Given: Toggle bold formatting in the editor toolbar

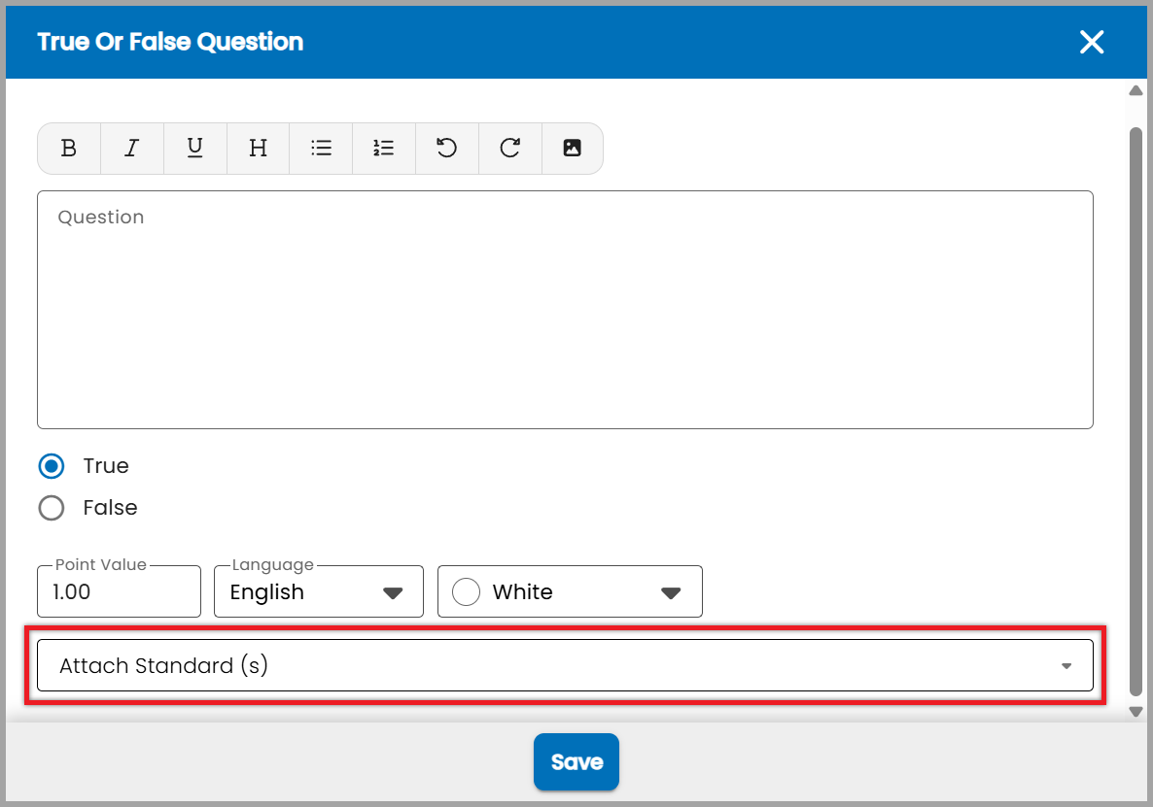Looking at the screenshot, I should [x=69, y=149].
